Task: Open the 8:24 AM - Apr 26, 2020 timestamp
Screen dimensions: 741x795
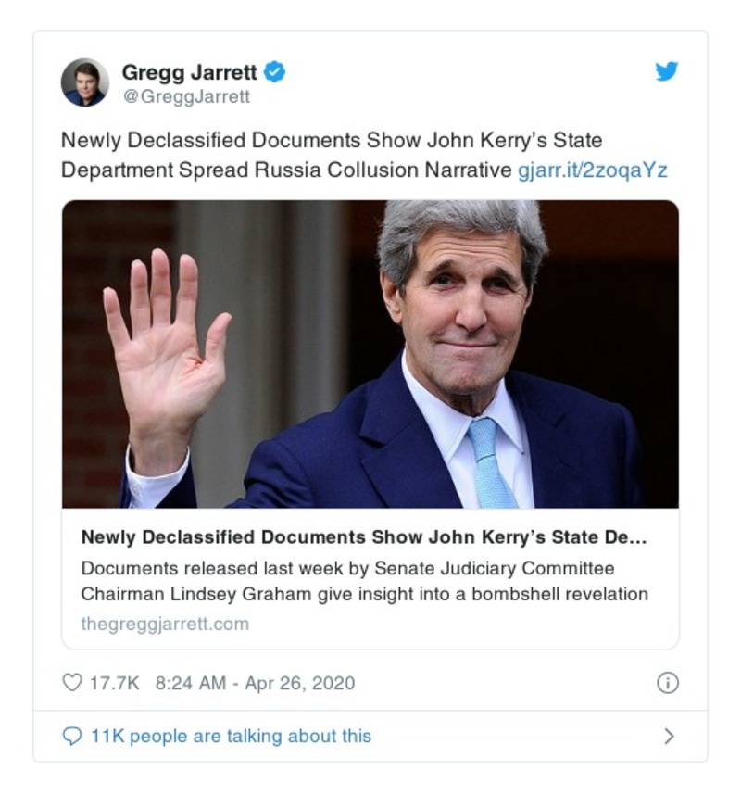Action: click(255, 683)
